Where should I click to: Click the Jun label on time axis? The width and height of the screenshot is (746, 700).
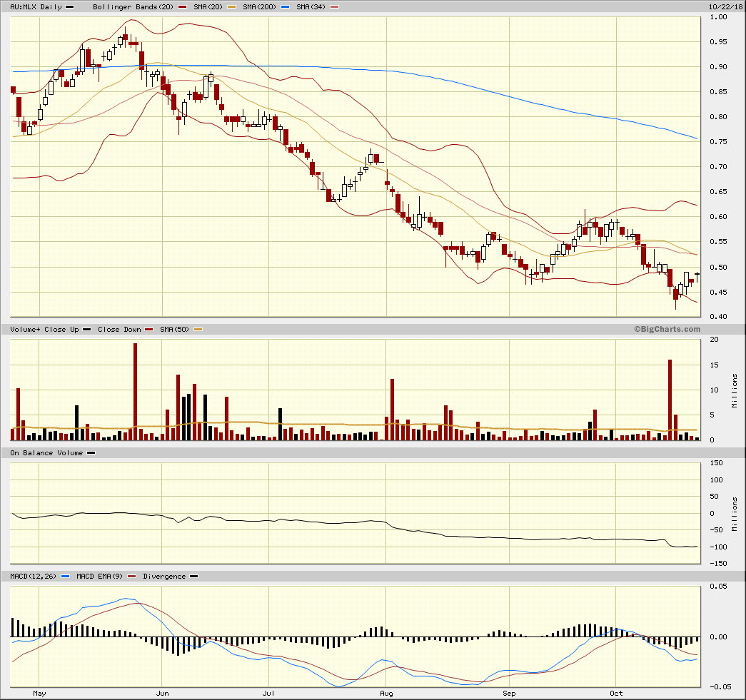pyautogui.click(x=163, y=694)
